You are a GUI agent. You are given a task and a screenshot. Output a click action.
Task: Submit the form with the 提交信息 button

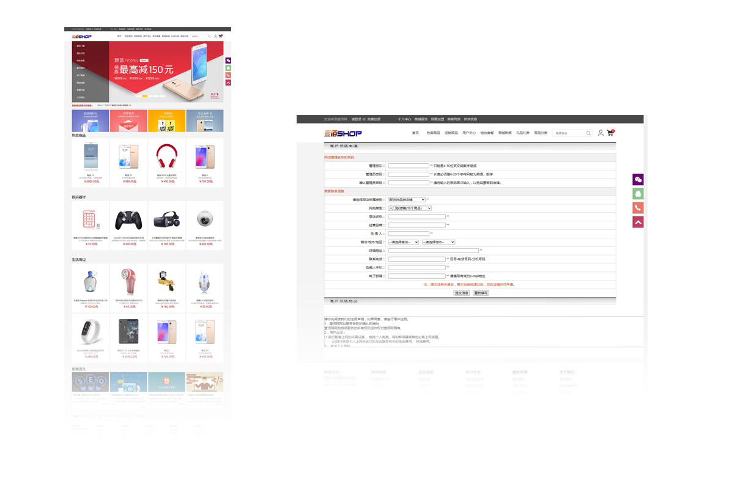tap(462, 293)
